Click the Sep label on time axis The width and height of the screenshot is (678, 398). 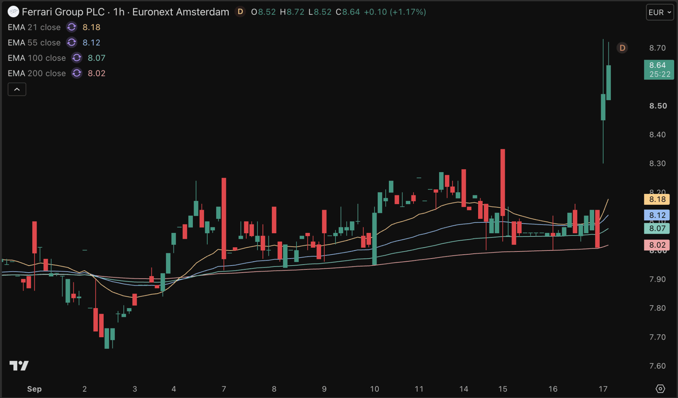34,389
